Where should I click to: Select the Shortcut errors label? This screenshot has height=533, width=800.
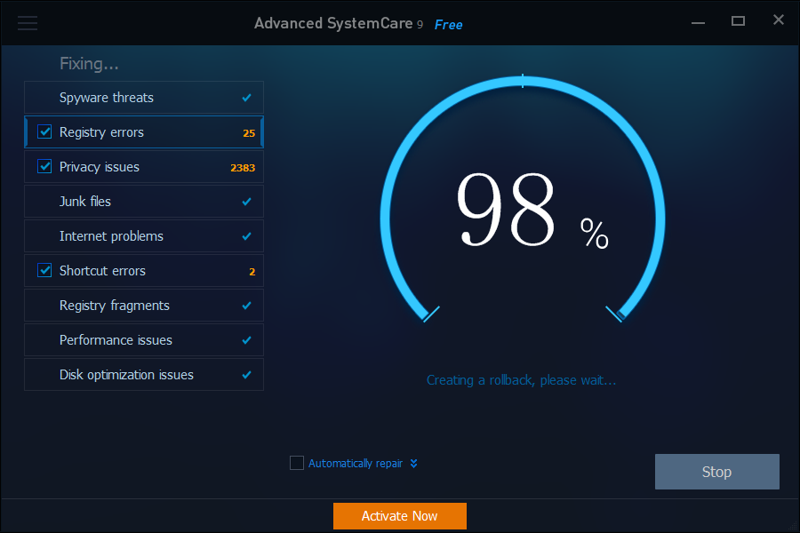(x=102, y=270)
